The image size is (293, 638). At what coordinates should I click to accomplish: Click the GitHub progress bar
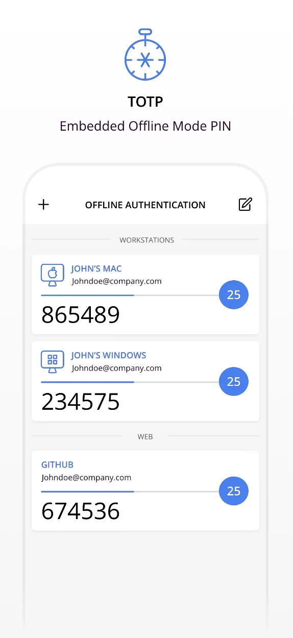pos(130,492)
